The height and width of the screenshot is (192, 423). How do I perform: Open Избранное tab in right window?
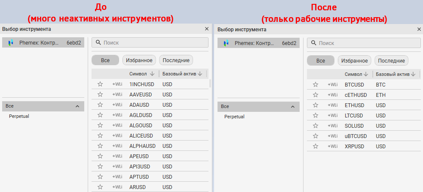coord(355,61)
